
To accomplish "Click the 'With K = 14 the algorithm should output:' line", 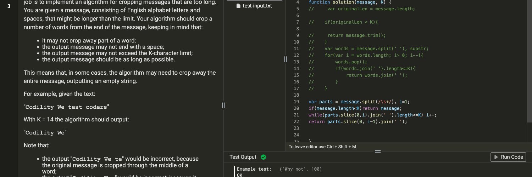I will (x=76, y=120).
